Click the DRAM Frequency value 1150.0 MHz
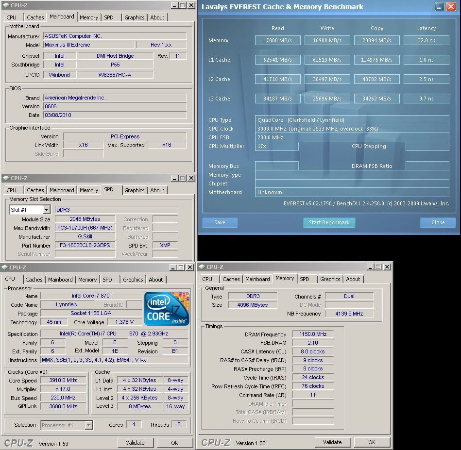This screenshot has width=461, height=450. point(313,334)
